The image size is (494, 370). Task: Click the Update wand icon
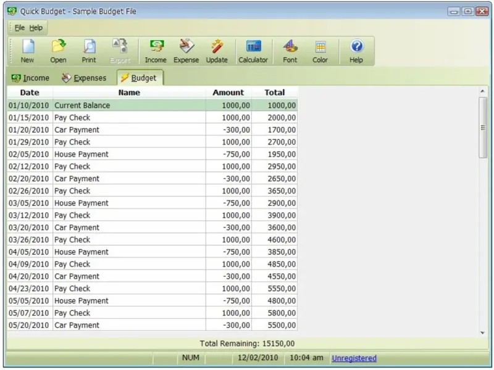217,51
